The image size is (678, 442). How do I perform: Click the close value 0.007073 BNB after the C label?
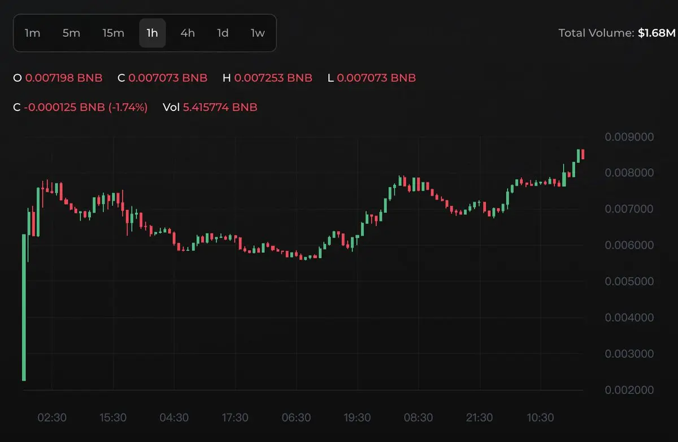click(168, 78)
